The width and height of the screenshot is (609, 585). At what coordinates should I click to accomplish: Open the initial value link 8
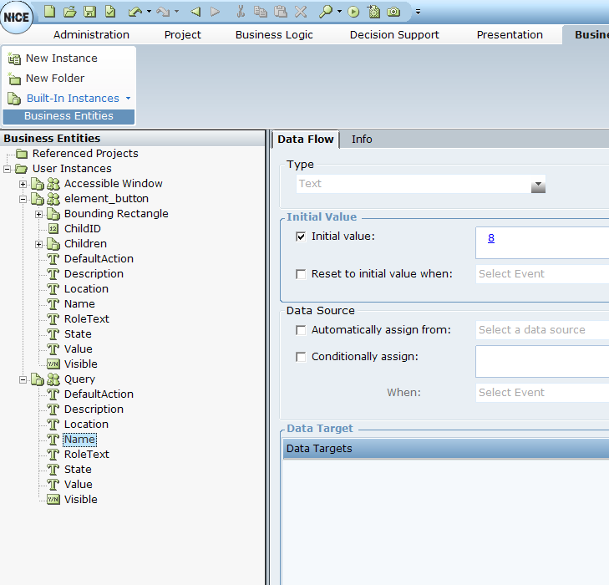491,237
